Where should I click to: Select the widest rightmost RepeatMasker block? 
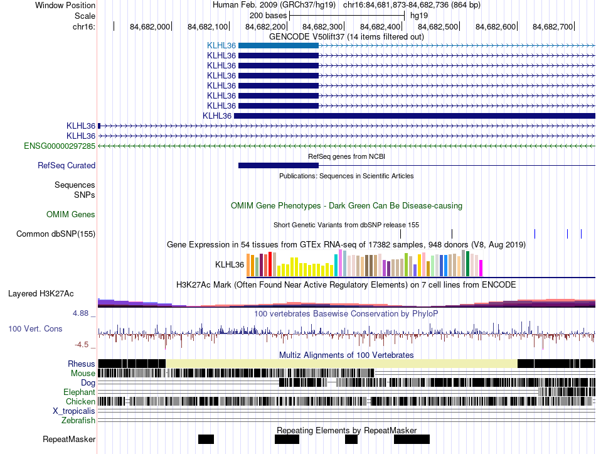point(412,439)
